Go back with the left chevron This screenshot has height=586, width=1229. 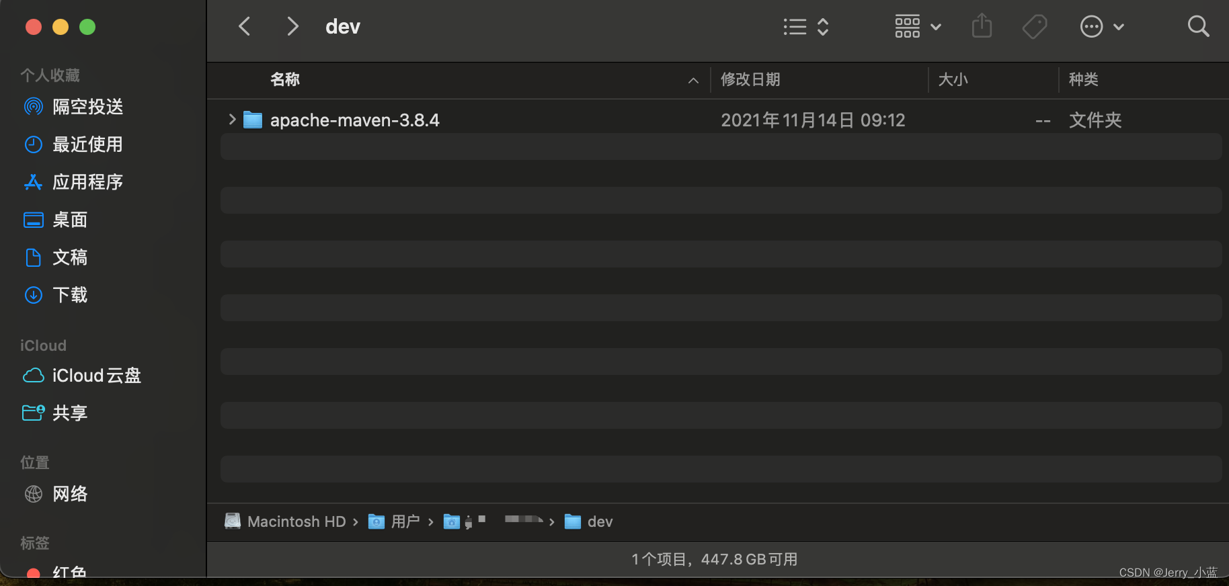point(245,27)
